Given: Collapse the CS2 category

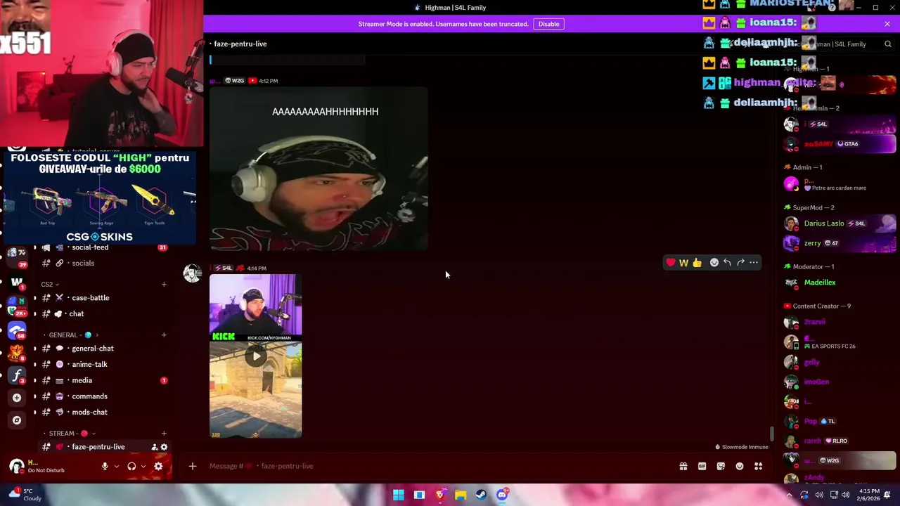Looking at the screenshot, I should [50, 285].
